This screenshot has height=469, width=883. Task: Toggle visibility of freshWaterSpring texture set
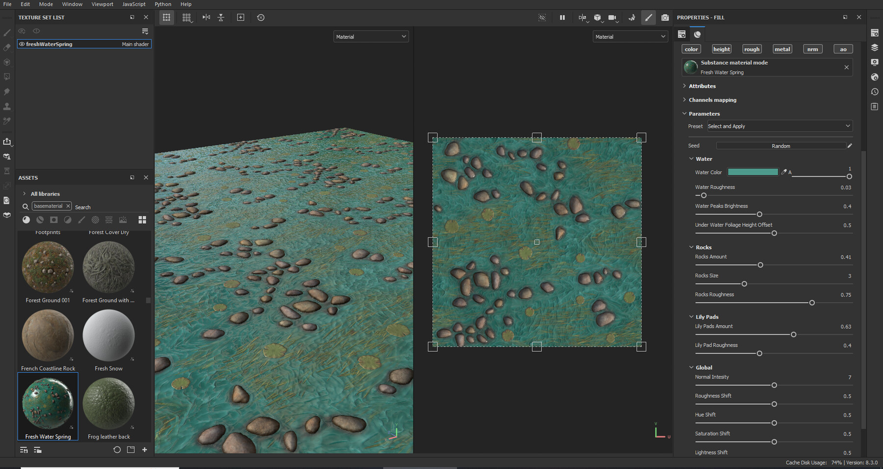pos(22,44)
